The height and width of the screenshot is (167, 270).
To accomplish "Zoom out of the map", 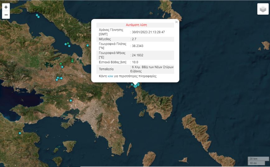I will tap(6, 15).
